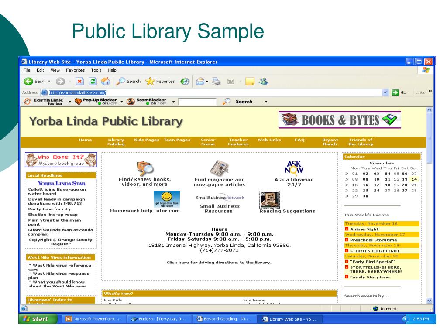
Task: Click the Find/Renew books magnifier icon
Action: point(145,168)
